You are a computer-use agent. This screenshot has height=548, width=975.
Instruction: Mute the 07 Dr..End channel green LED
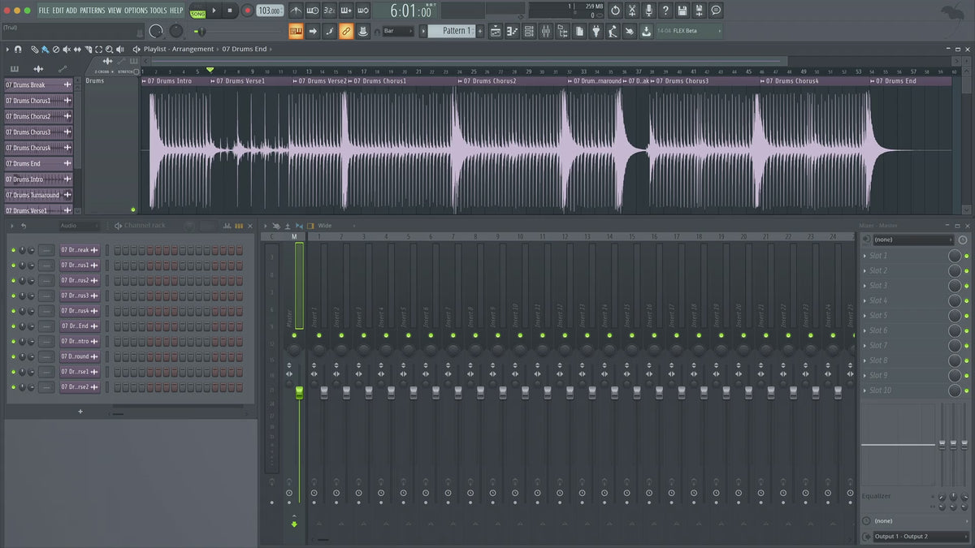(x=13, y=326)
